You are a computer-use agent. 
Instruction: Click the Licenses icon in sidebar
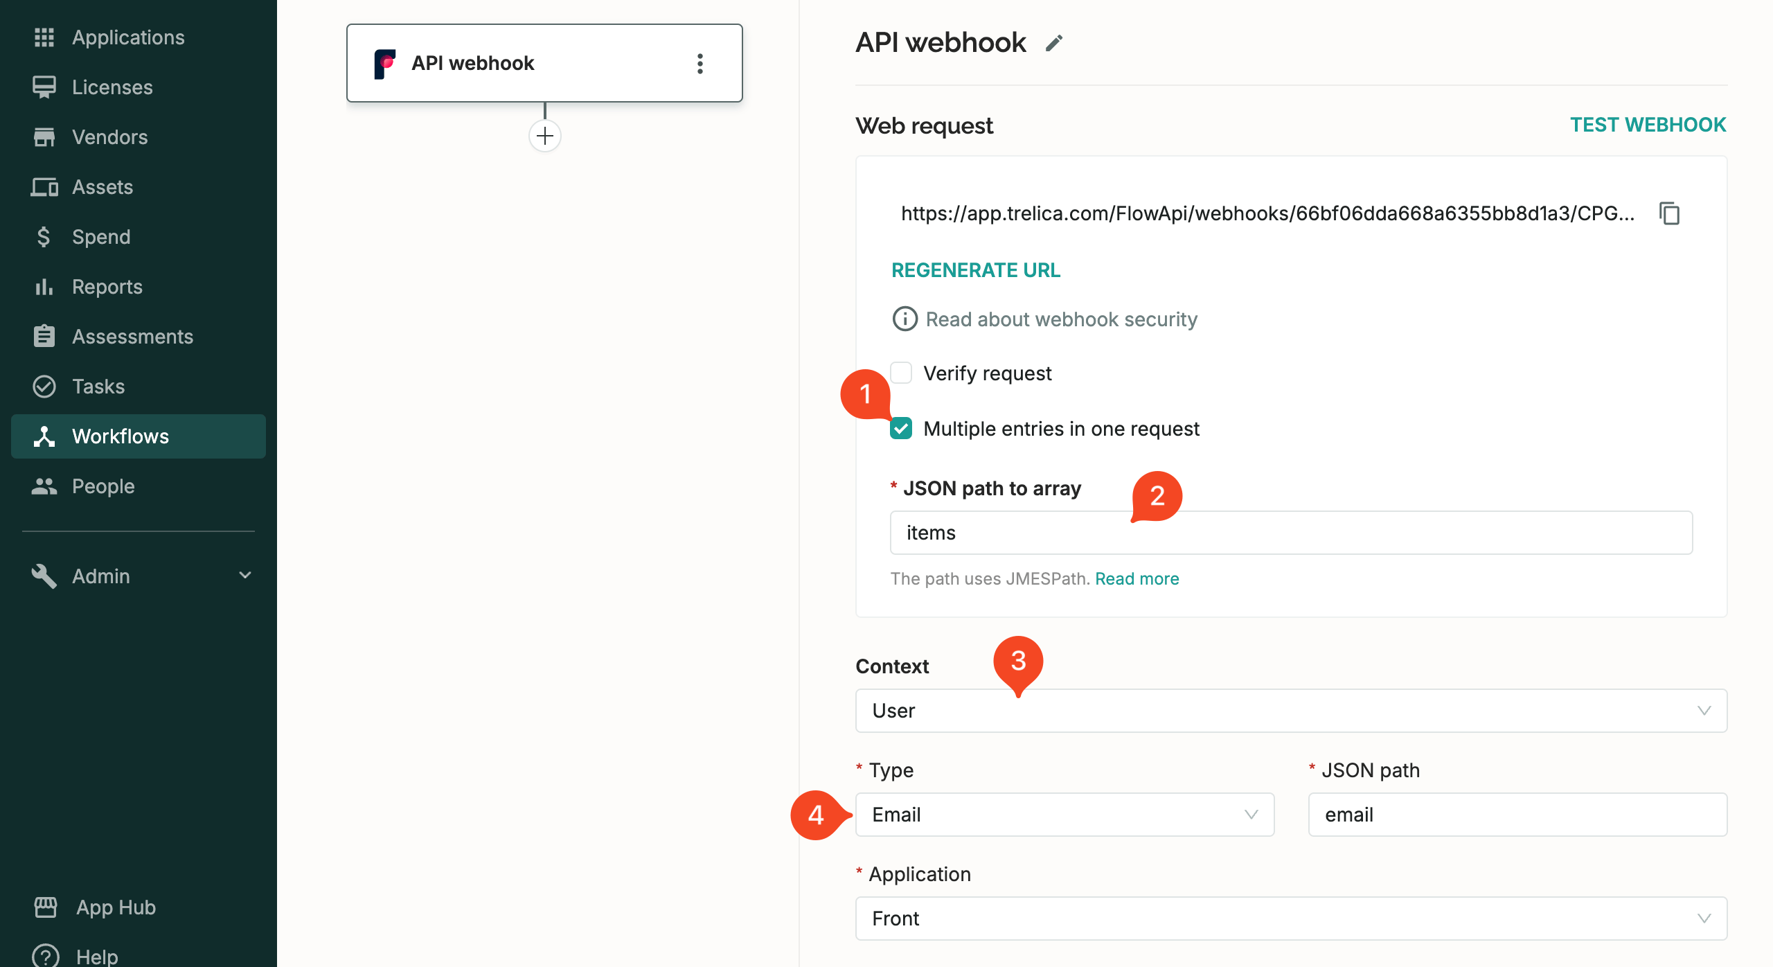click(x=44, y=87)
